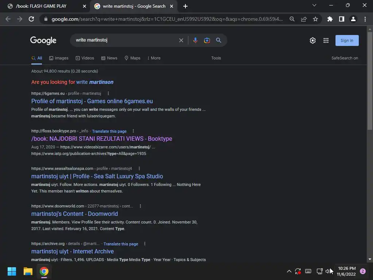Click Chrome icon in taskbar
Screen dimensions: 373x280
coord(44,271)
